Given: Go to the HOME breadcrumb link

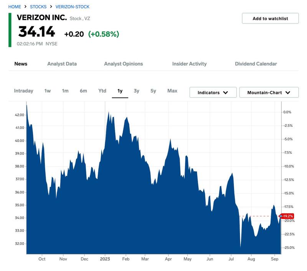Looking at the screenshot, I should [15, 7].
